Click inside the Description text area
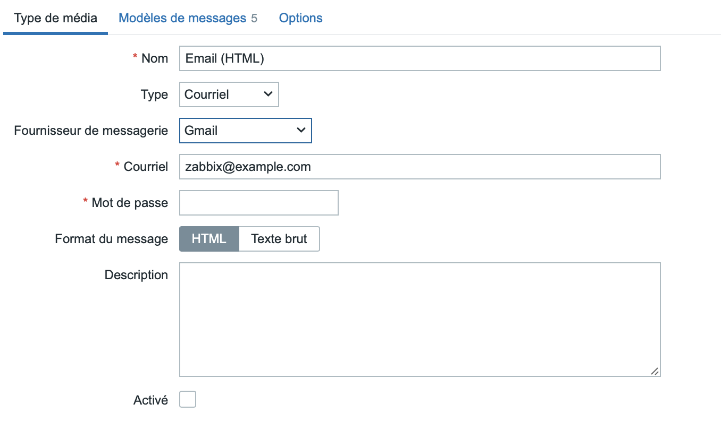Image resolution: width=721 pixels, height=430 pixels. click(x=420, y=320)
